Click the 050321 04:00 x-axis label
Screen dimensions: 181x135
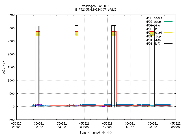coord(62,125)
